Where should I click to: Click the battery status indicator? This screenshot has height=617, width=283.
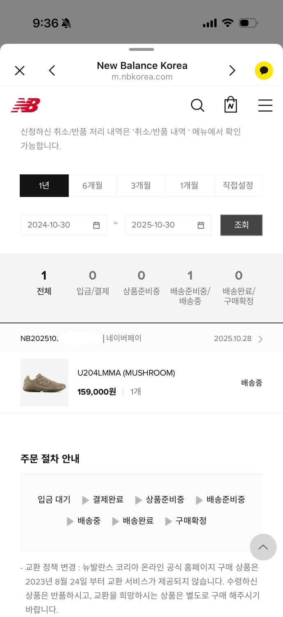[x=248, y=23]
